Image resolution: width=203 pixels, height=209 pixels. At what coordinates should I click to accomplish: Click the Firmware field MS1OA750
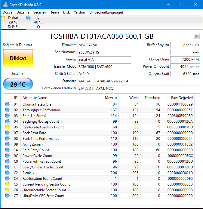[104, 45]
